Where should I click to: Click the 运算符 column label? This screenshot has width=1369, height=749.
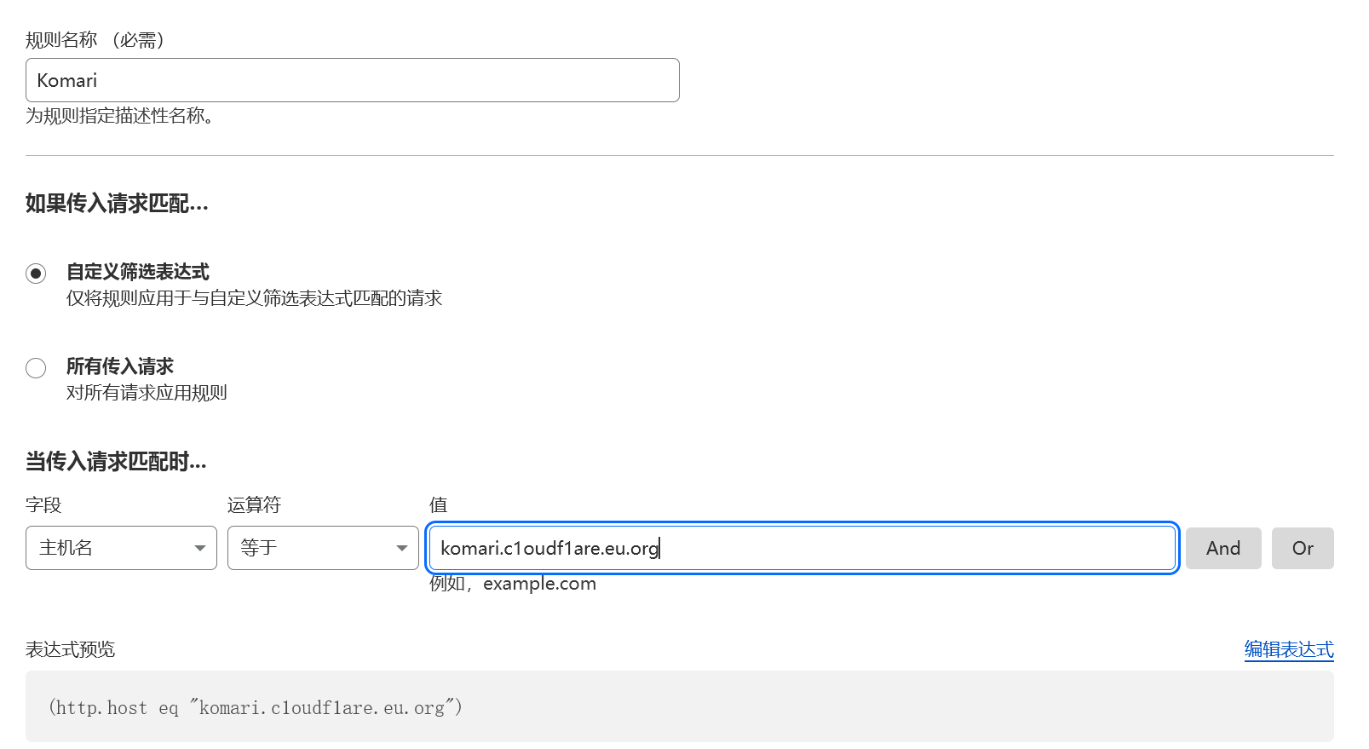[x=254, y=505]
